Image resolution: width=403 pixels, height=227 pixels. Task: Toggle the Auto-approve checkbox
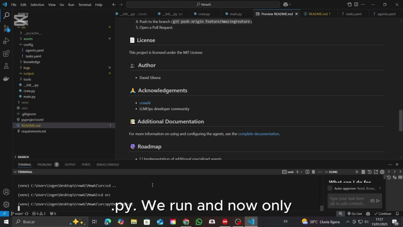(330, 188)
